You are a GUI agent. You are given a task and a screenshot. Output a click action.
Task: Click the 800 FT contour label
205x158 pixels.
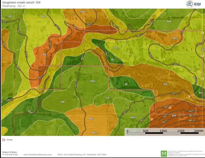[191, 120]
